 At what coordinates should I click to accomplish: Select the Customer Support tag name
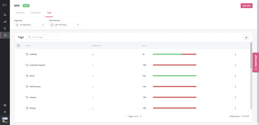point(37,65)
